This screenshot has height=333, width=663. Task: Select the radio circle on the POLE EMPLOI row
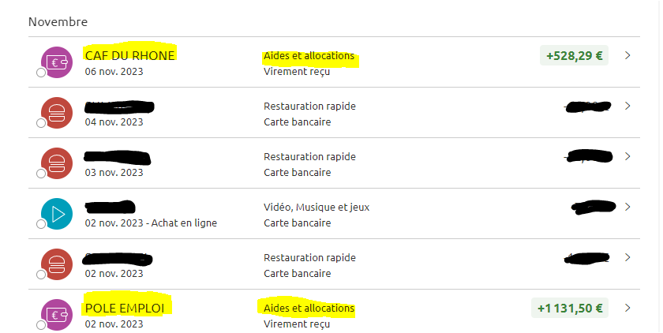[x=41, y=325]
